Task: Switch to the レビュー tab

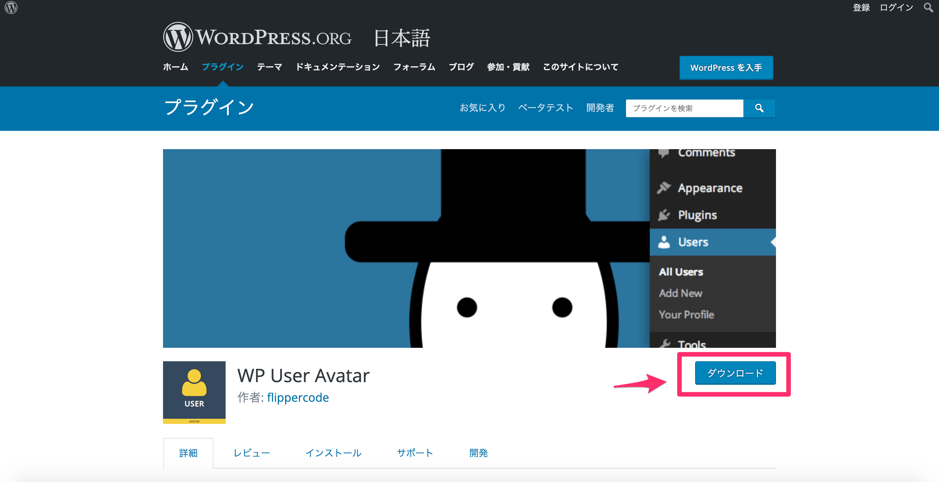Action: coord(251,453)
